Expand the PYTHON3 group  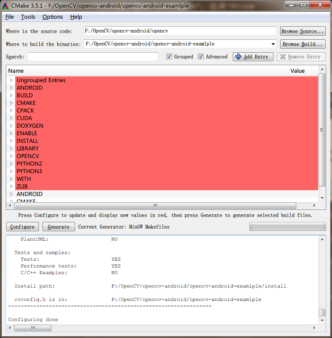(x=12, y=171)
